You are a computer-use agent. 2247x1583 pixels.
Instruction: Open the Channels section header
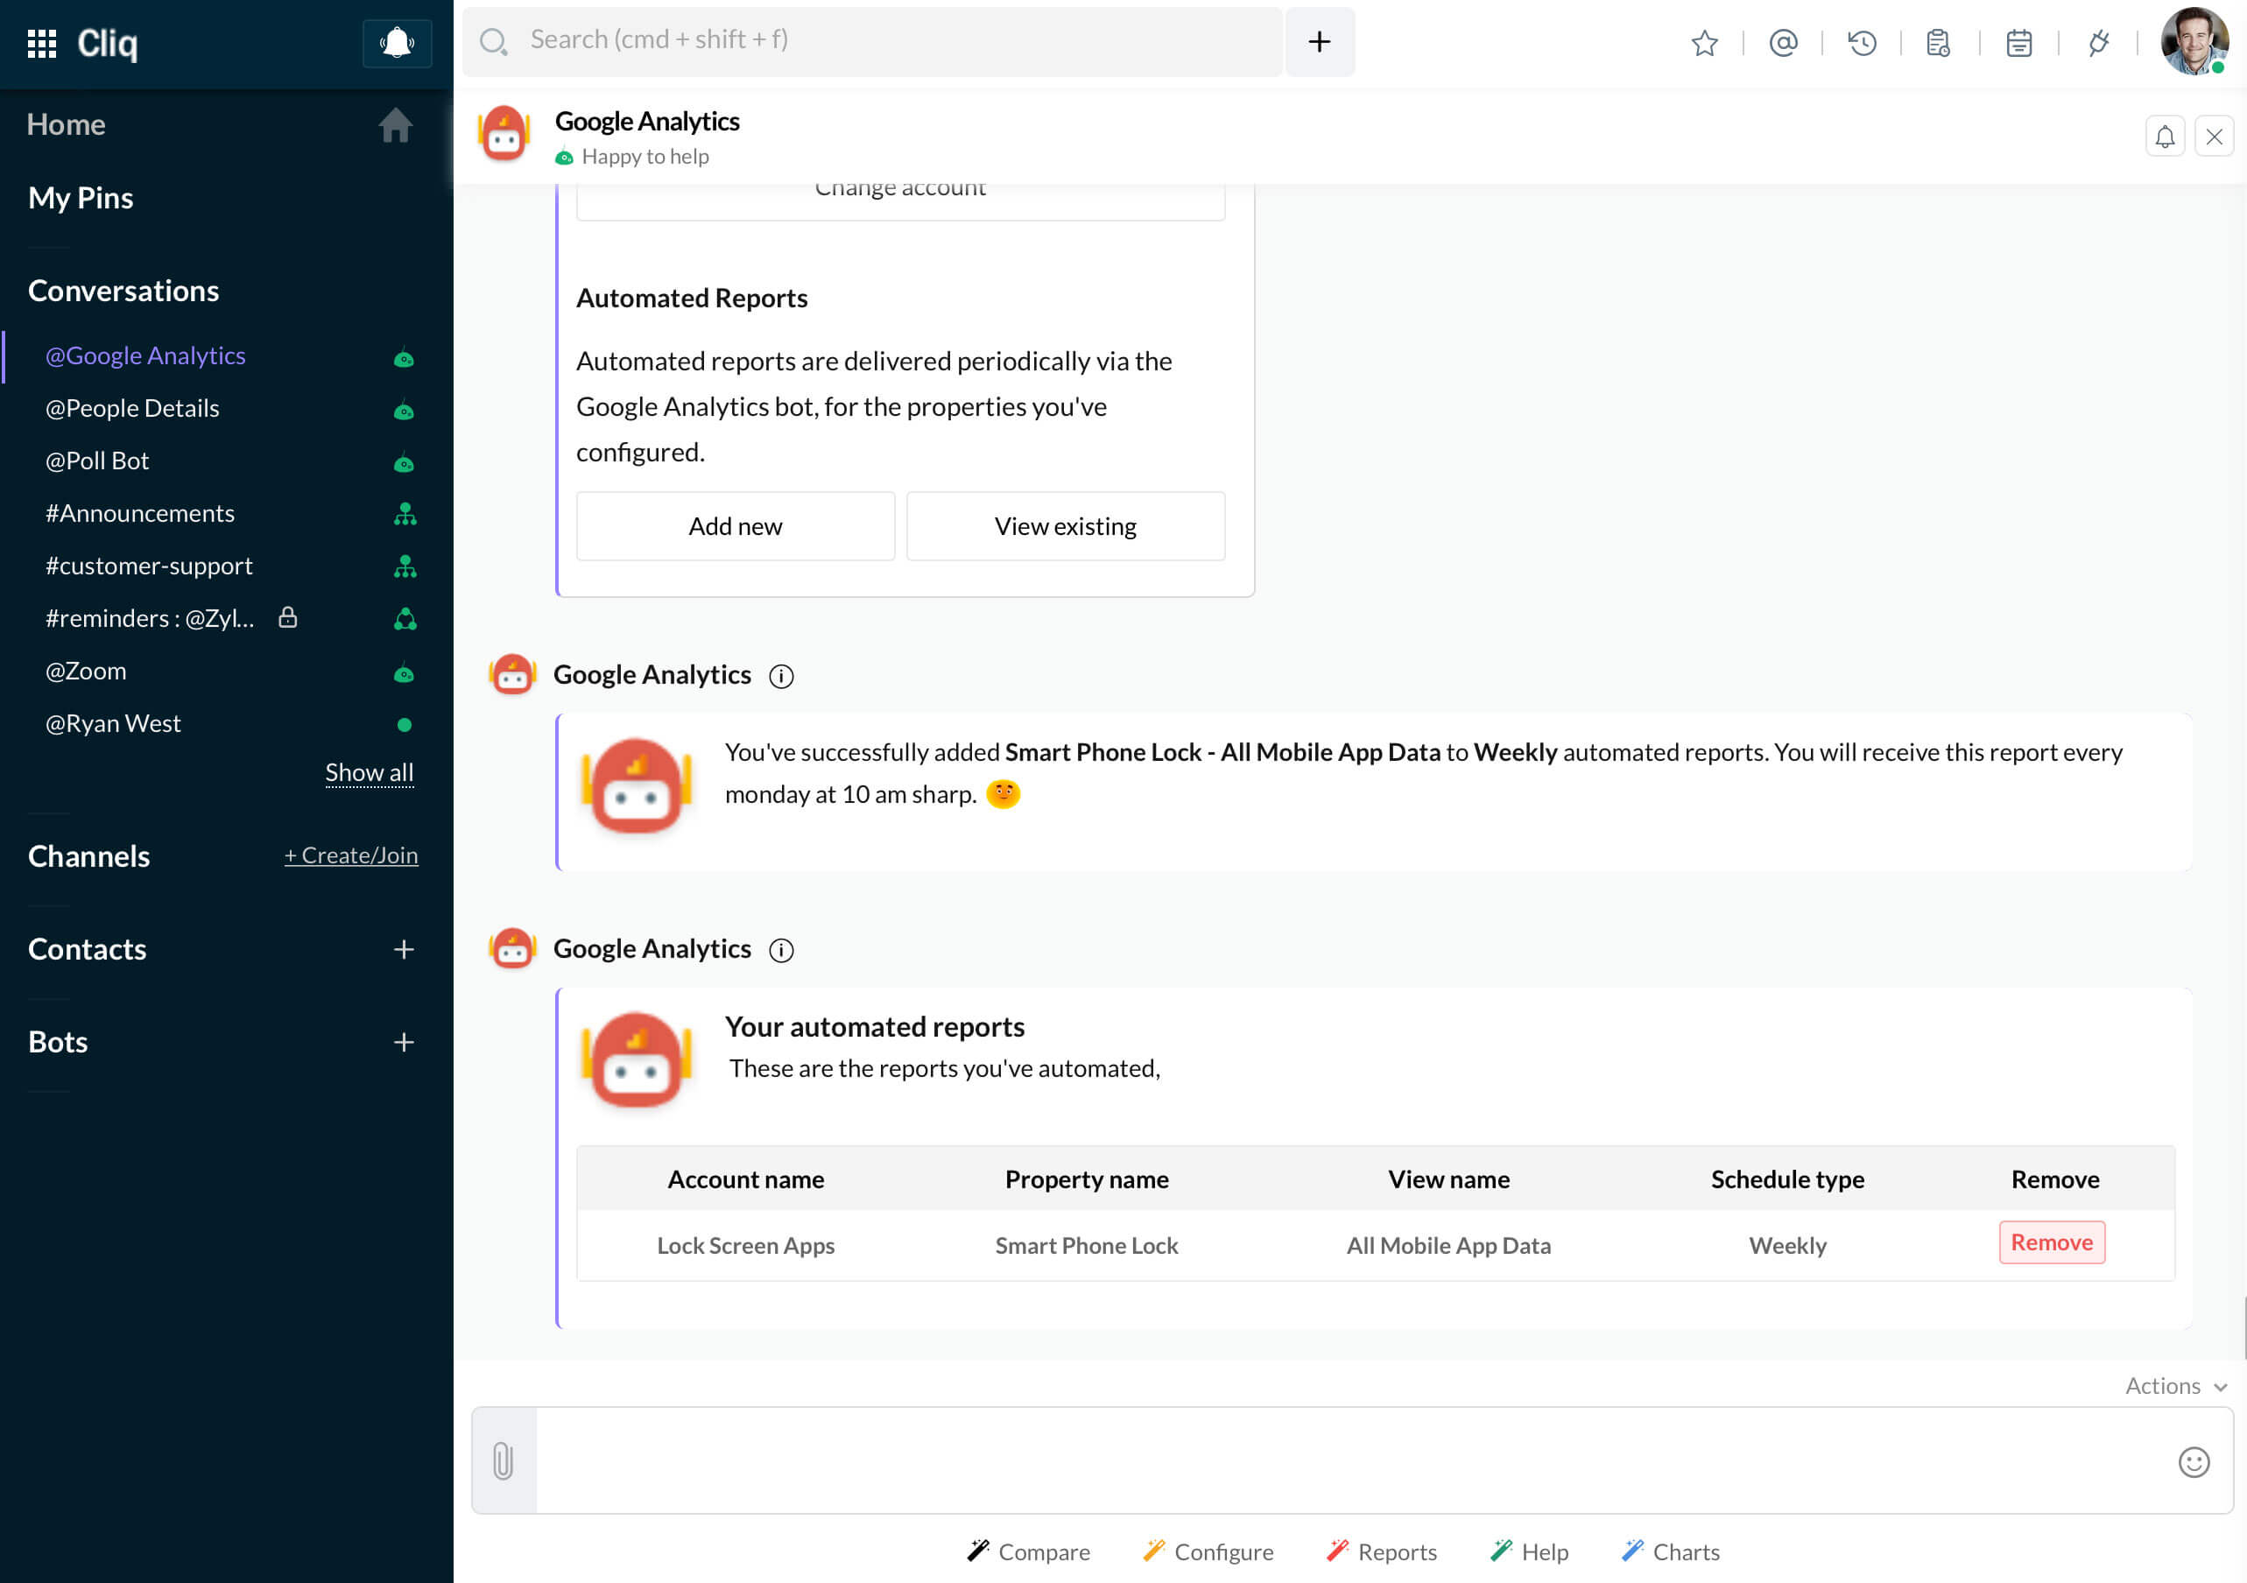pyautogui.click(x=89, y=857)
